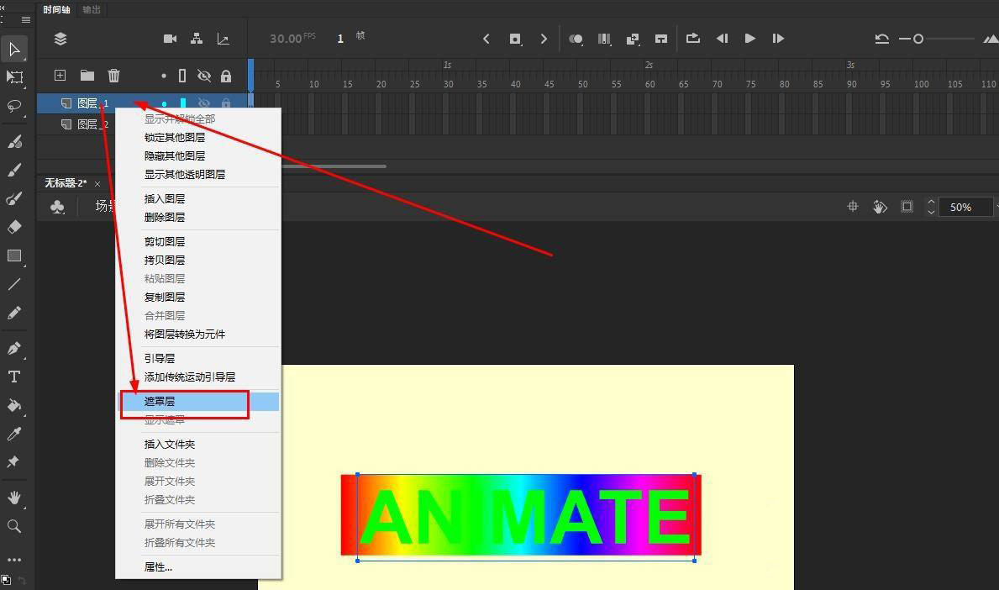
Task: Select the Free Transform tool
Action: (14, 77)
